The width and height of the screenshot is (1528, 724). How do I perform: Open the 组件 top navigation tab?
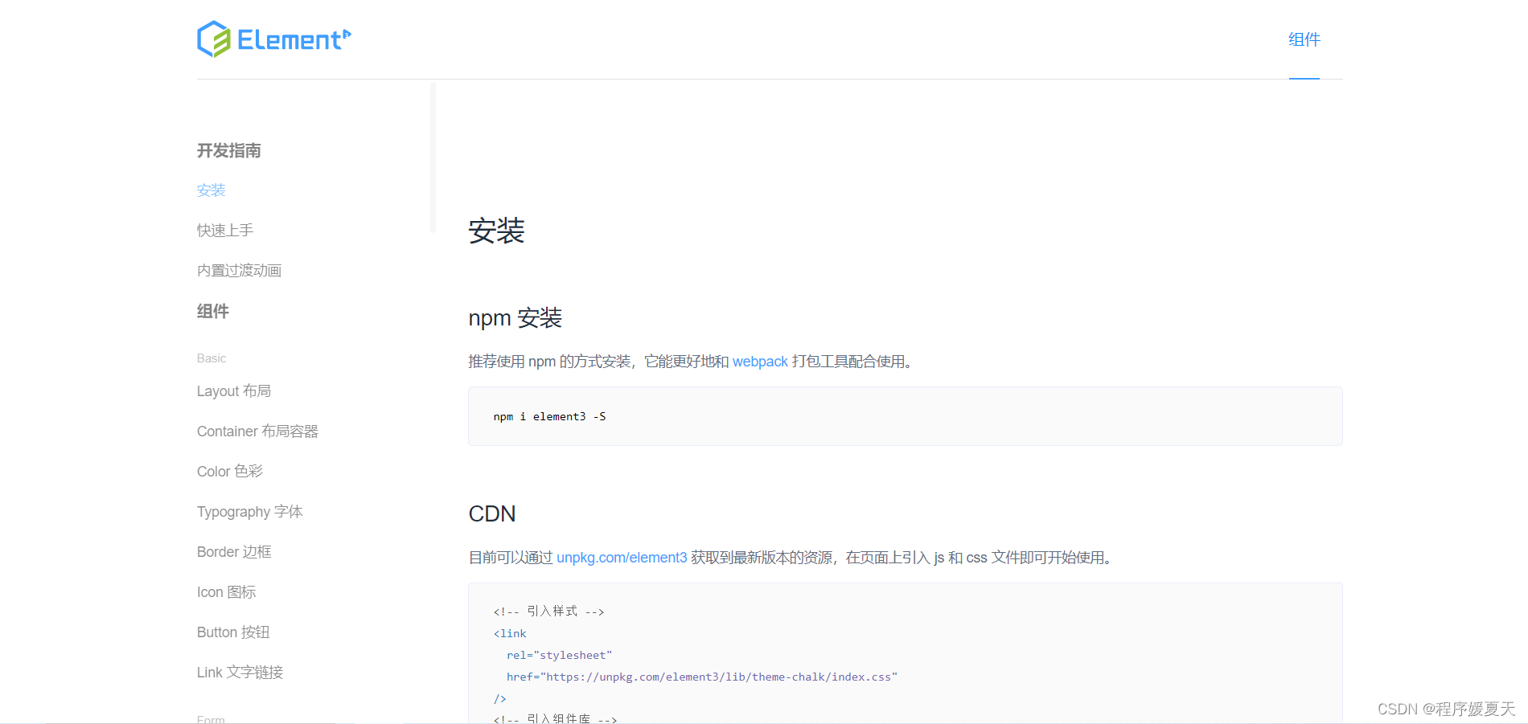1304,39
